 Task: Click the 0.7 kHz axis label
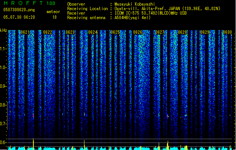click(3, 124)
